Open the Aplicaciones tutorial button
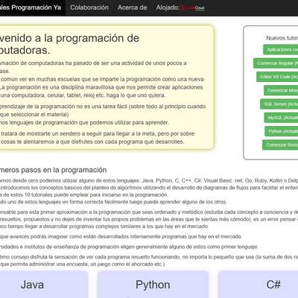 [x=281, y=50]
